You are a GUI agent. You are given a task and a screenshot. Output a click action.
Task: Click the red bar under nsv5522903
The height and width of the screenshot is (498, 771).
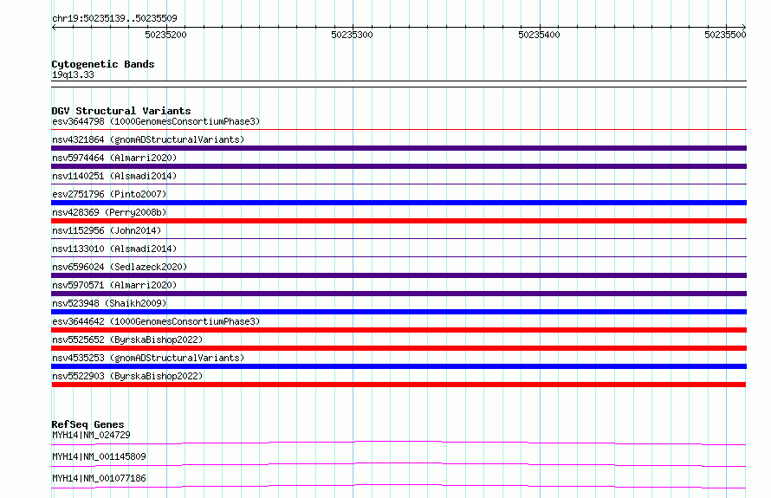[x=398, y=385]
